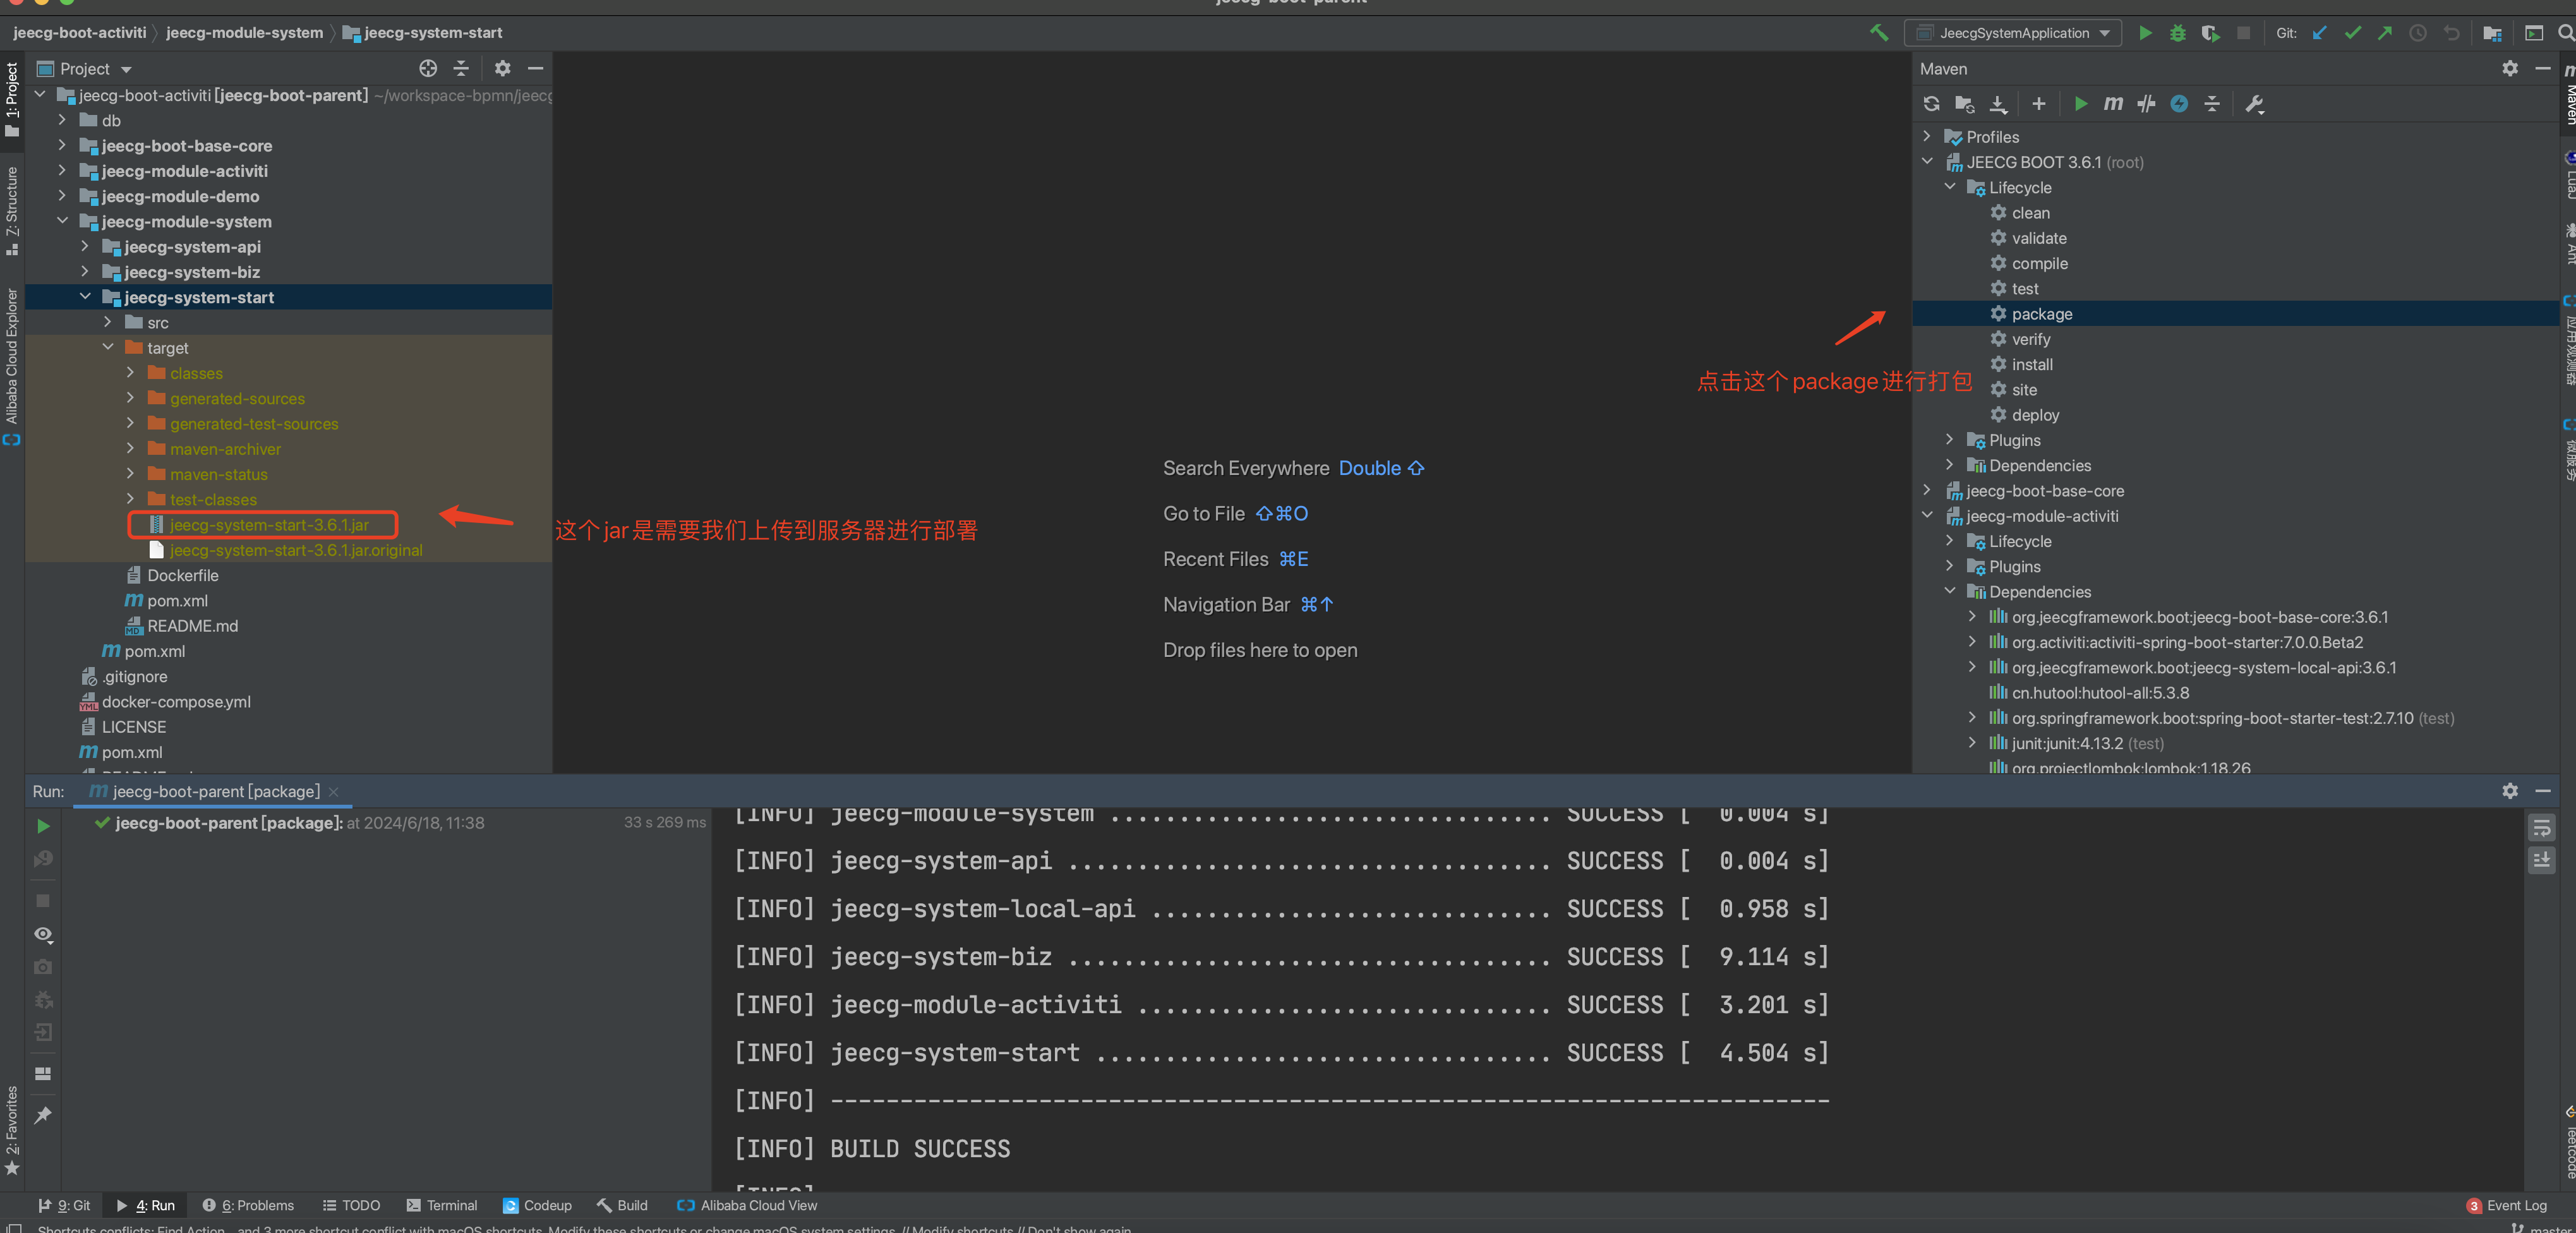This screenshot has width=2576, height=1233.
Task: Select the install lifecycle goal
Action: (x=2031, y=364)
